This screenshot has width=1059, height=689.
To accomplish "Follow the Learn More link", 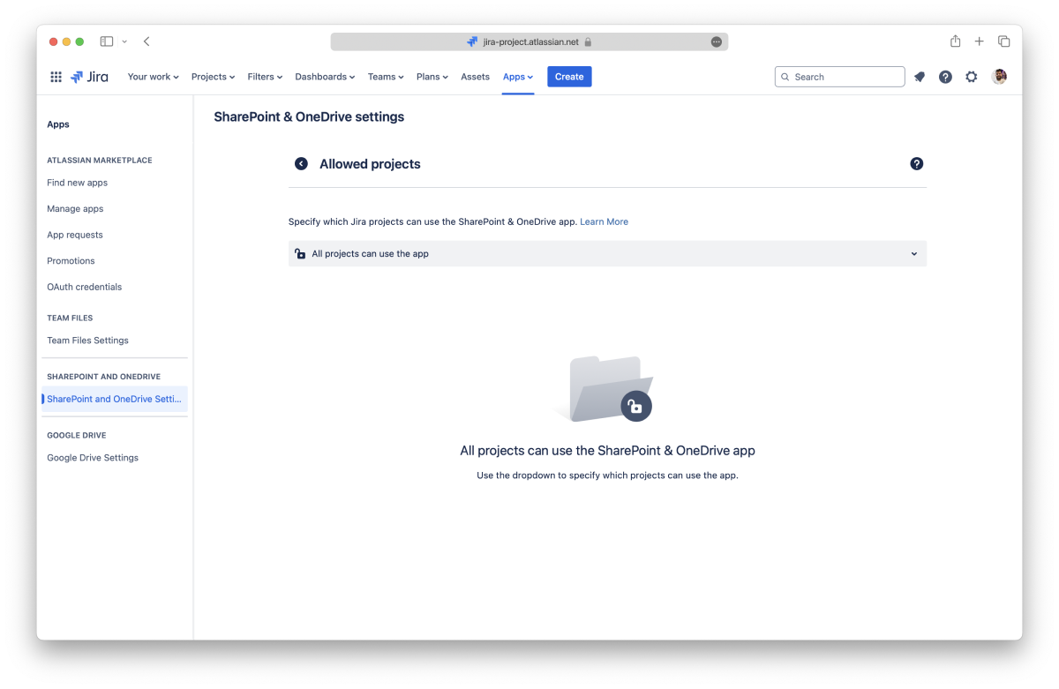I will [x=604, y=222].
